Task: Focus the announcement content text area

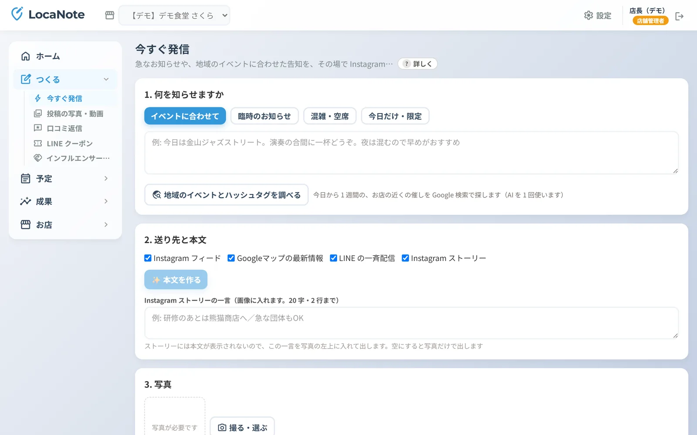Action: [412, 153]
